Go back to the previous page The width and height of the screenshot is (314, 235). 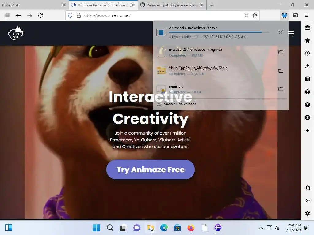[18, 15]
